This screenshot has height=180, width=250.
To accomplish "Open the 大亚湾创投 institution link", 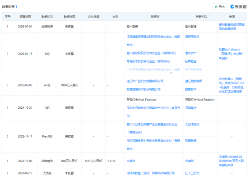I will pyautogui.click(x=192, y=125).
